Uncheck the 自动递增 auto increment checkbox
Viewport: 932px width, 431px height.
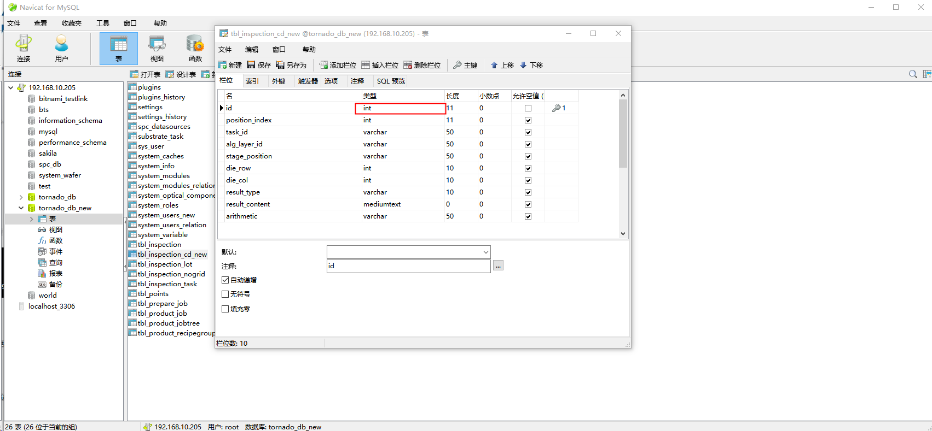(x=225, y=280)
